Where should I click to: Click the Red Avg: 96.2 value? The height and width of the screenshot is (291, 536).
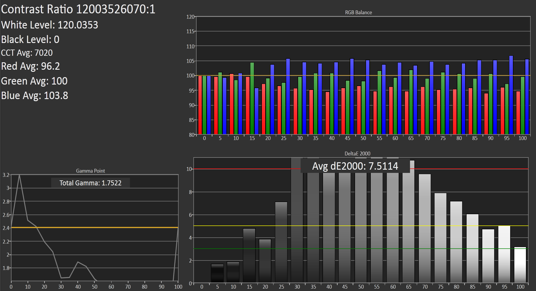coord(31,66)
